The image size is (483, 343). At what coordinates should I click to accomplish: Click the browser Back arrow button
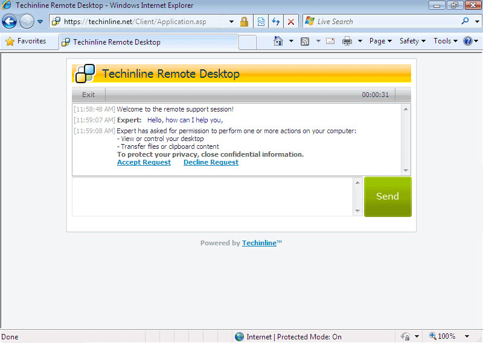point(9,22)
